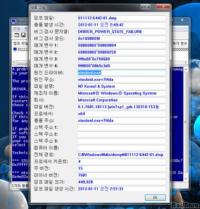The width and height of the screenshot is (200, 209).
Task: Click the highlighted ntoskrnl.exe driver field
Action: tap(122, 73)
